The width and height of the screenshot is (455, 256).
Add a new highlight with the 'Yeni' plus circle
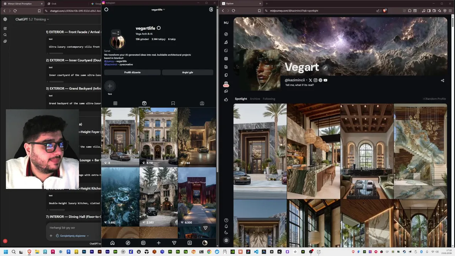tap(110, 86)
